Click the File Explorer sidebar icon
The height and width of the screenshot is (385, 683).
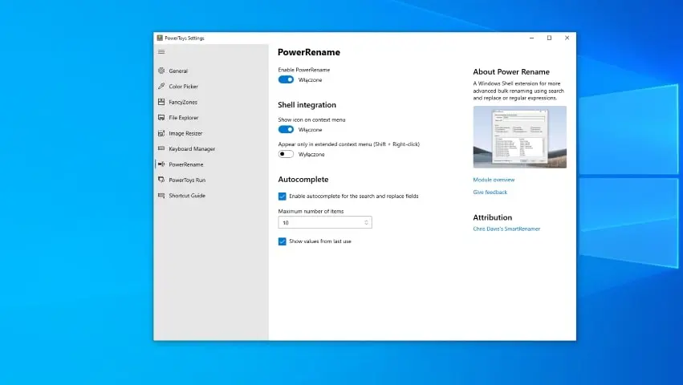point(161,118)
